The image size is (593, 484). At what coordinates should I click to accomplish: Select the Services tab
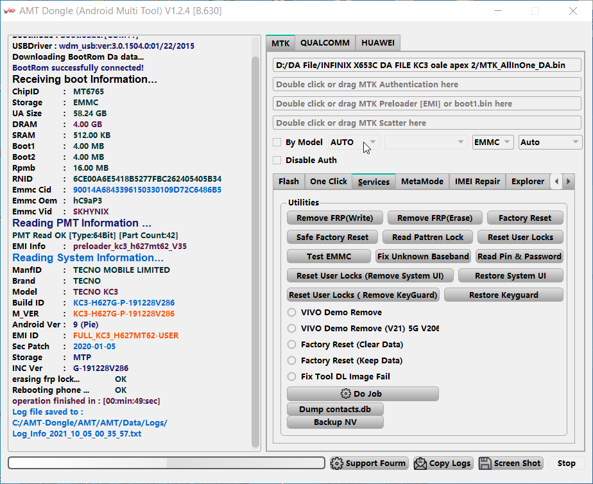374,182
